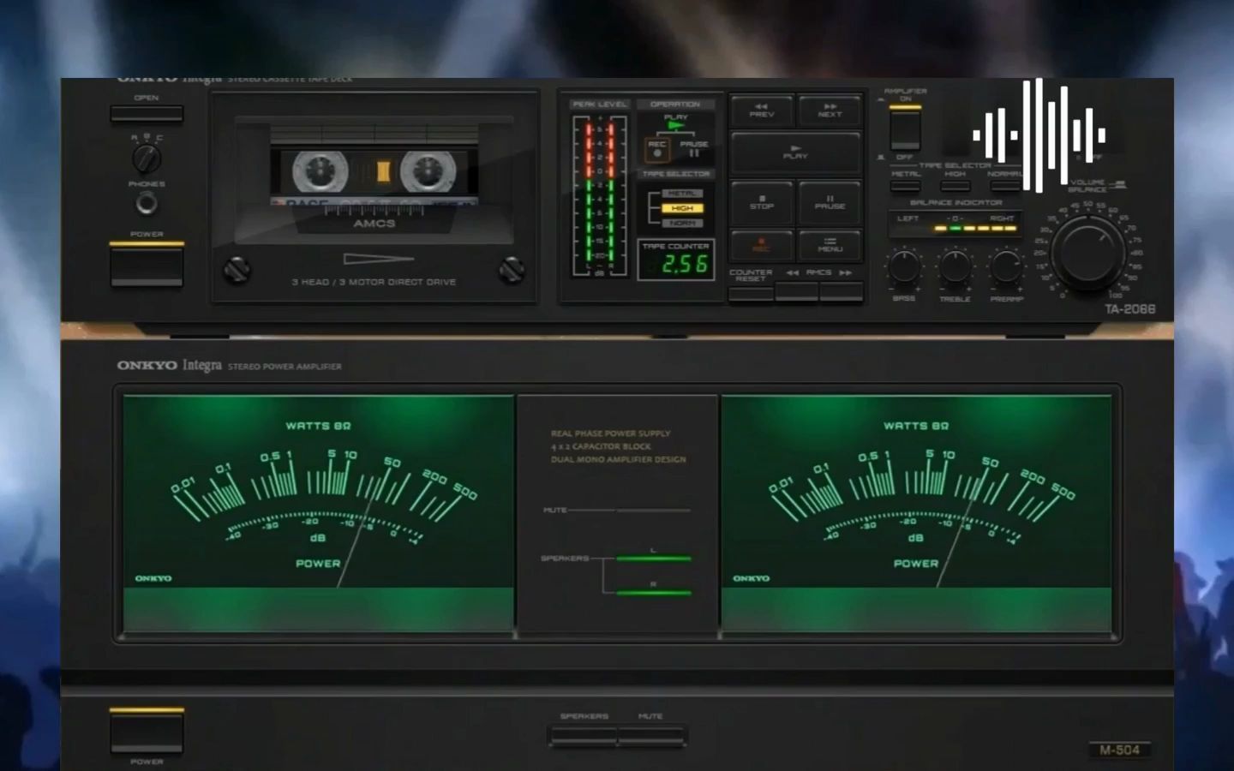Click the REC indicator in the Operation panel
1234x771 pixels.
point(657,149)
